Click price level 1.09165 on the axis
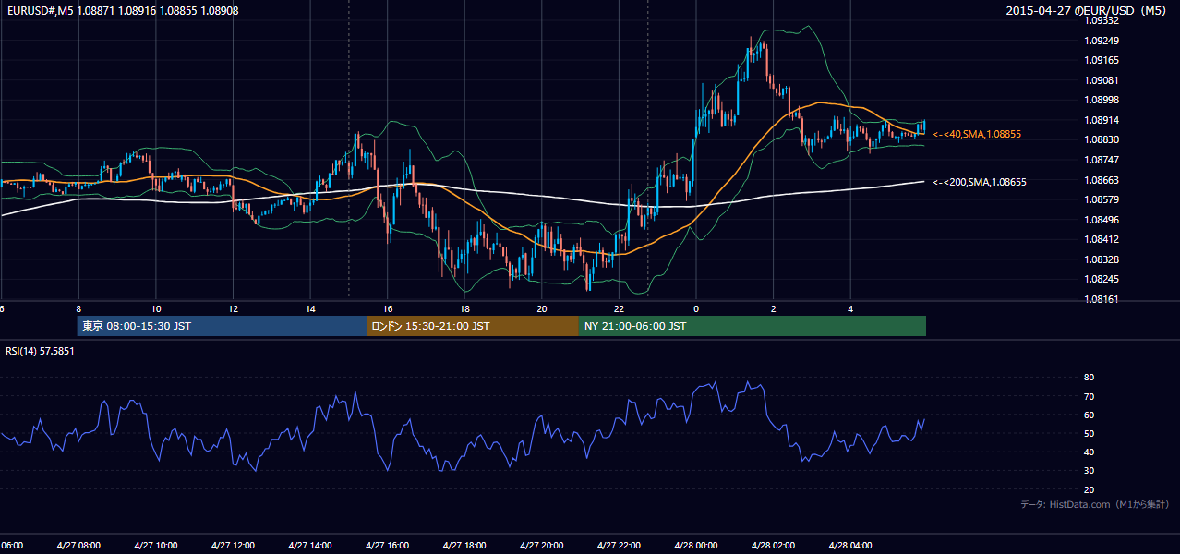 click(1102, 60)
